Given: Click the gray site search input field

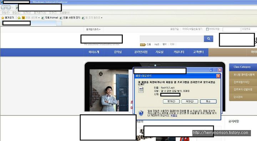Looking at the screenshot, I should pos(172,39).
